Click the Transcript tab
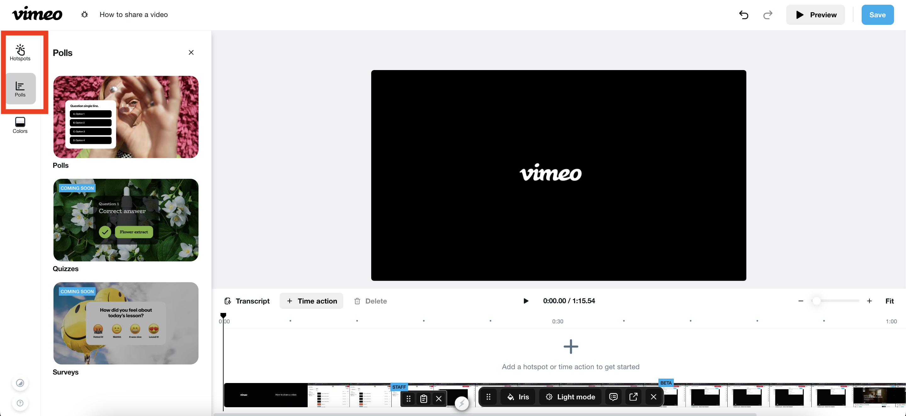906x416 pixels. pyautogui.click(x=247, y=301)
